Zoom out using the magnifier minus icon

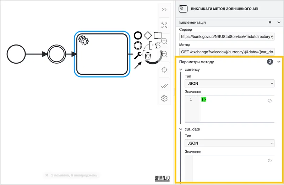point(164,54)
